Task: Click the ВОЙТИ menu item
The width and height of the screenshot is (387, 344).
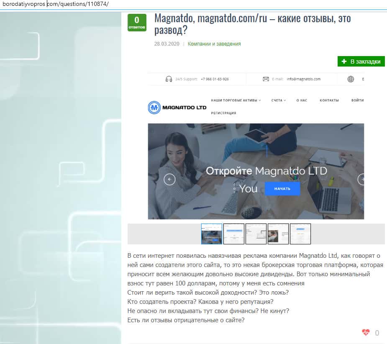Action: pyautogui.click(x=357, y=100)
